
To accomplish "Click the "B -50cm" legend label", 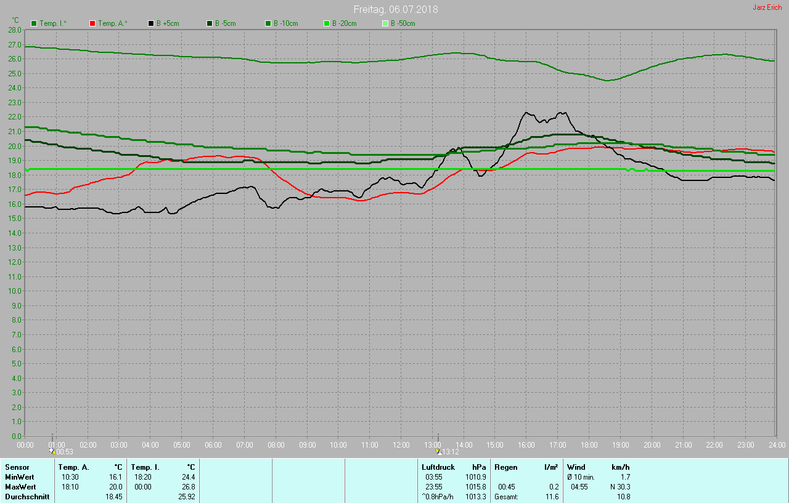I will click(403, 23).
